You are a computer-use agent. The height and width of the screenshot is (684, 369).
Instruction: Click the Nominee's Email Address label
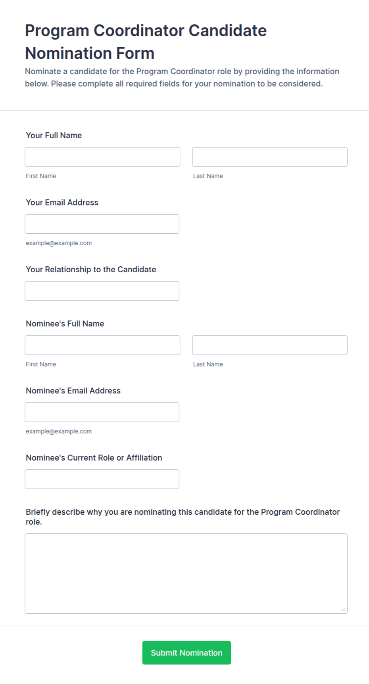point(73,391)
